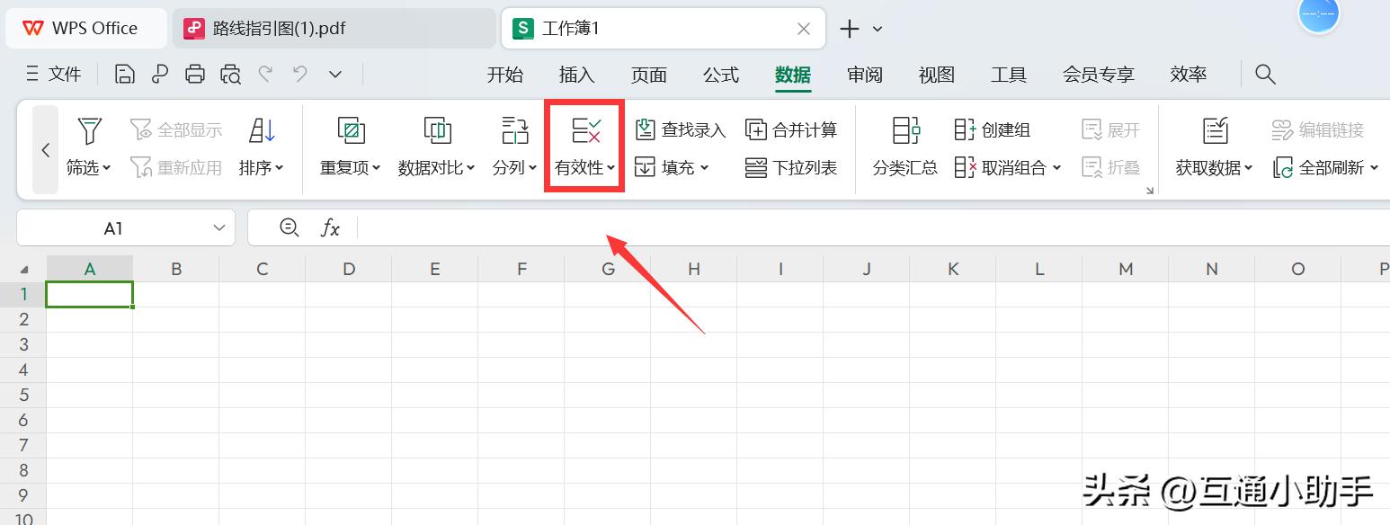Click the 重复项 icon

(351, 130)
